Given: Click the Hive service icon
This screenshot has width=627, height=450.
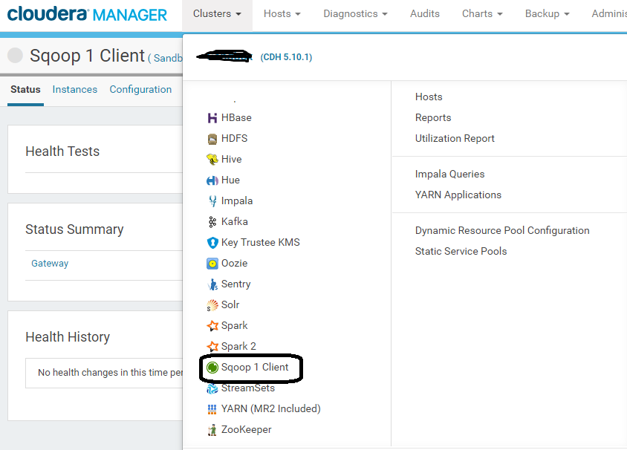Looking at the screenshot, I should coord(212,159).
